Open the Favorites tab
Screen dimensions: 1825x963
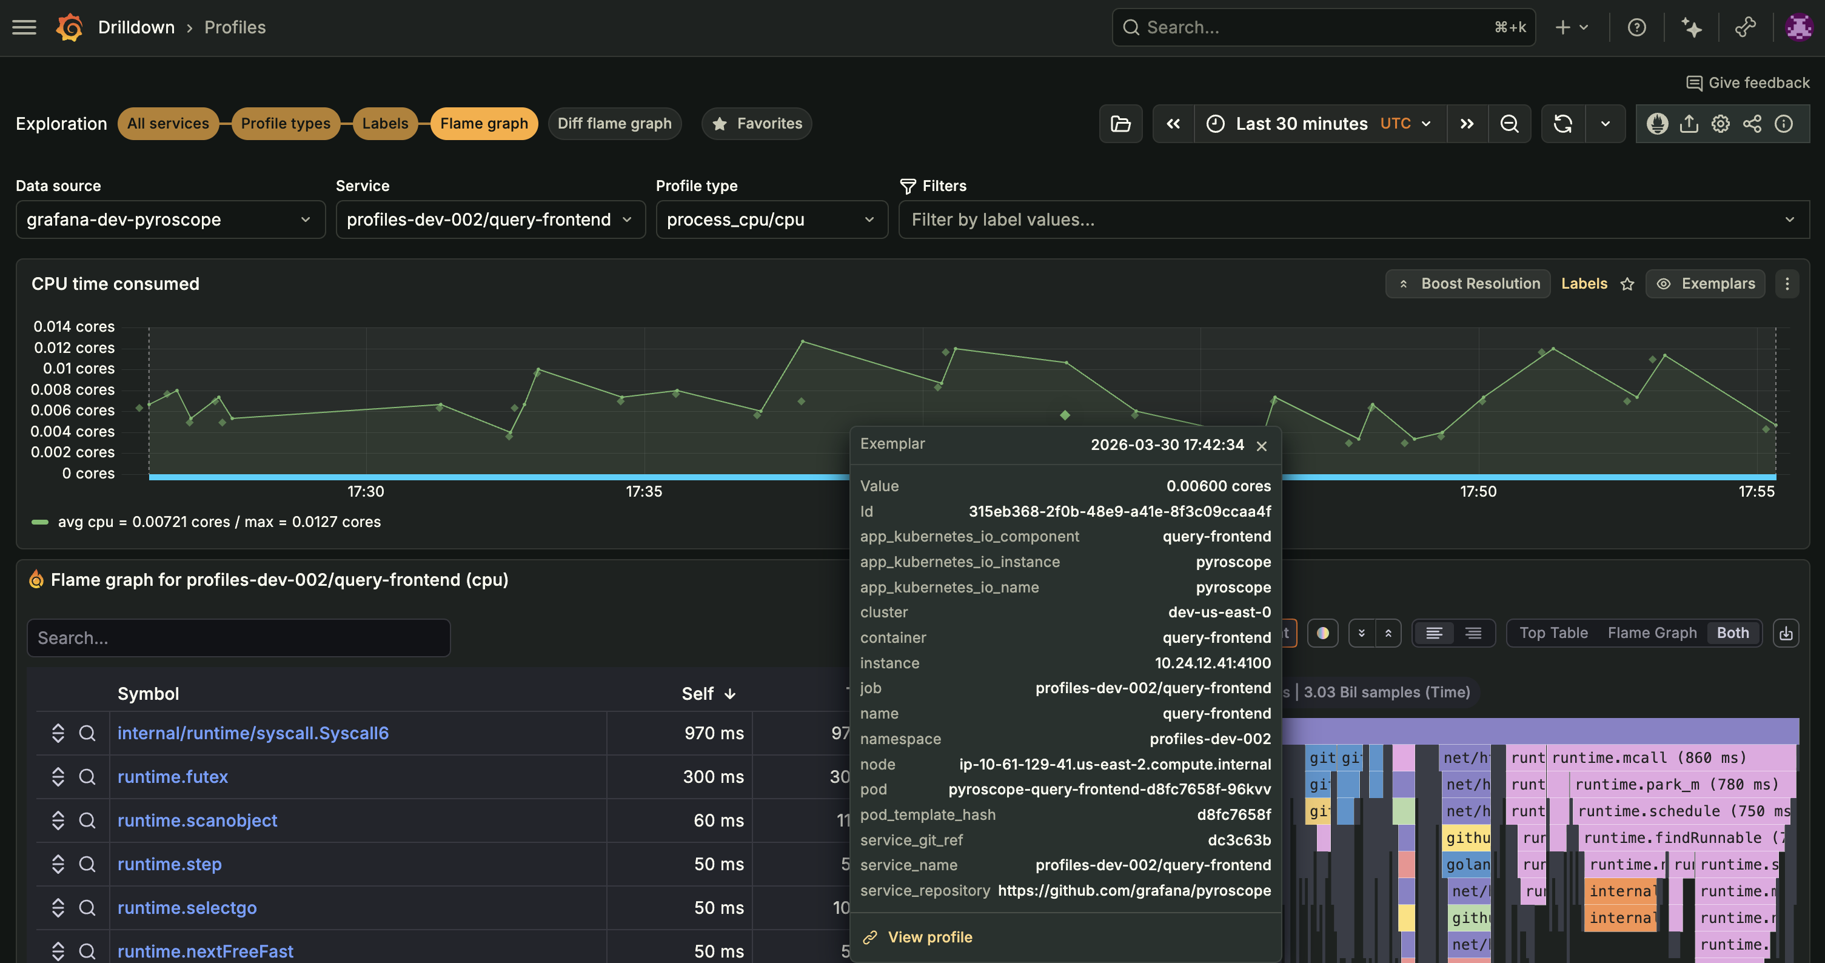(x=757, y=123)
